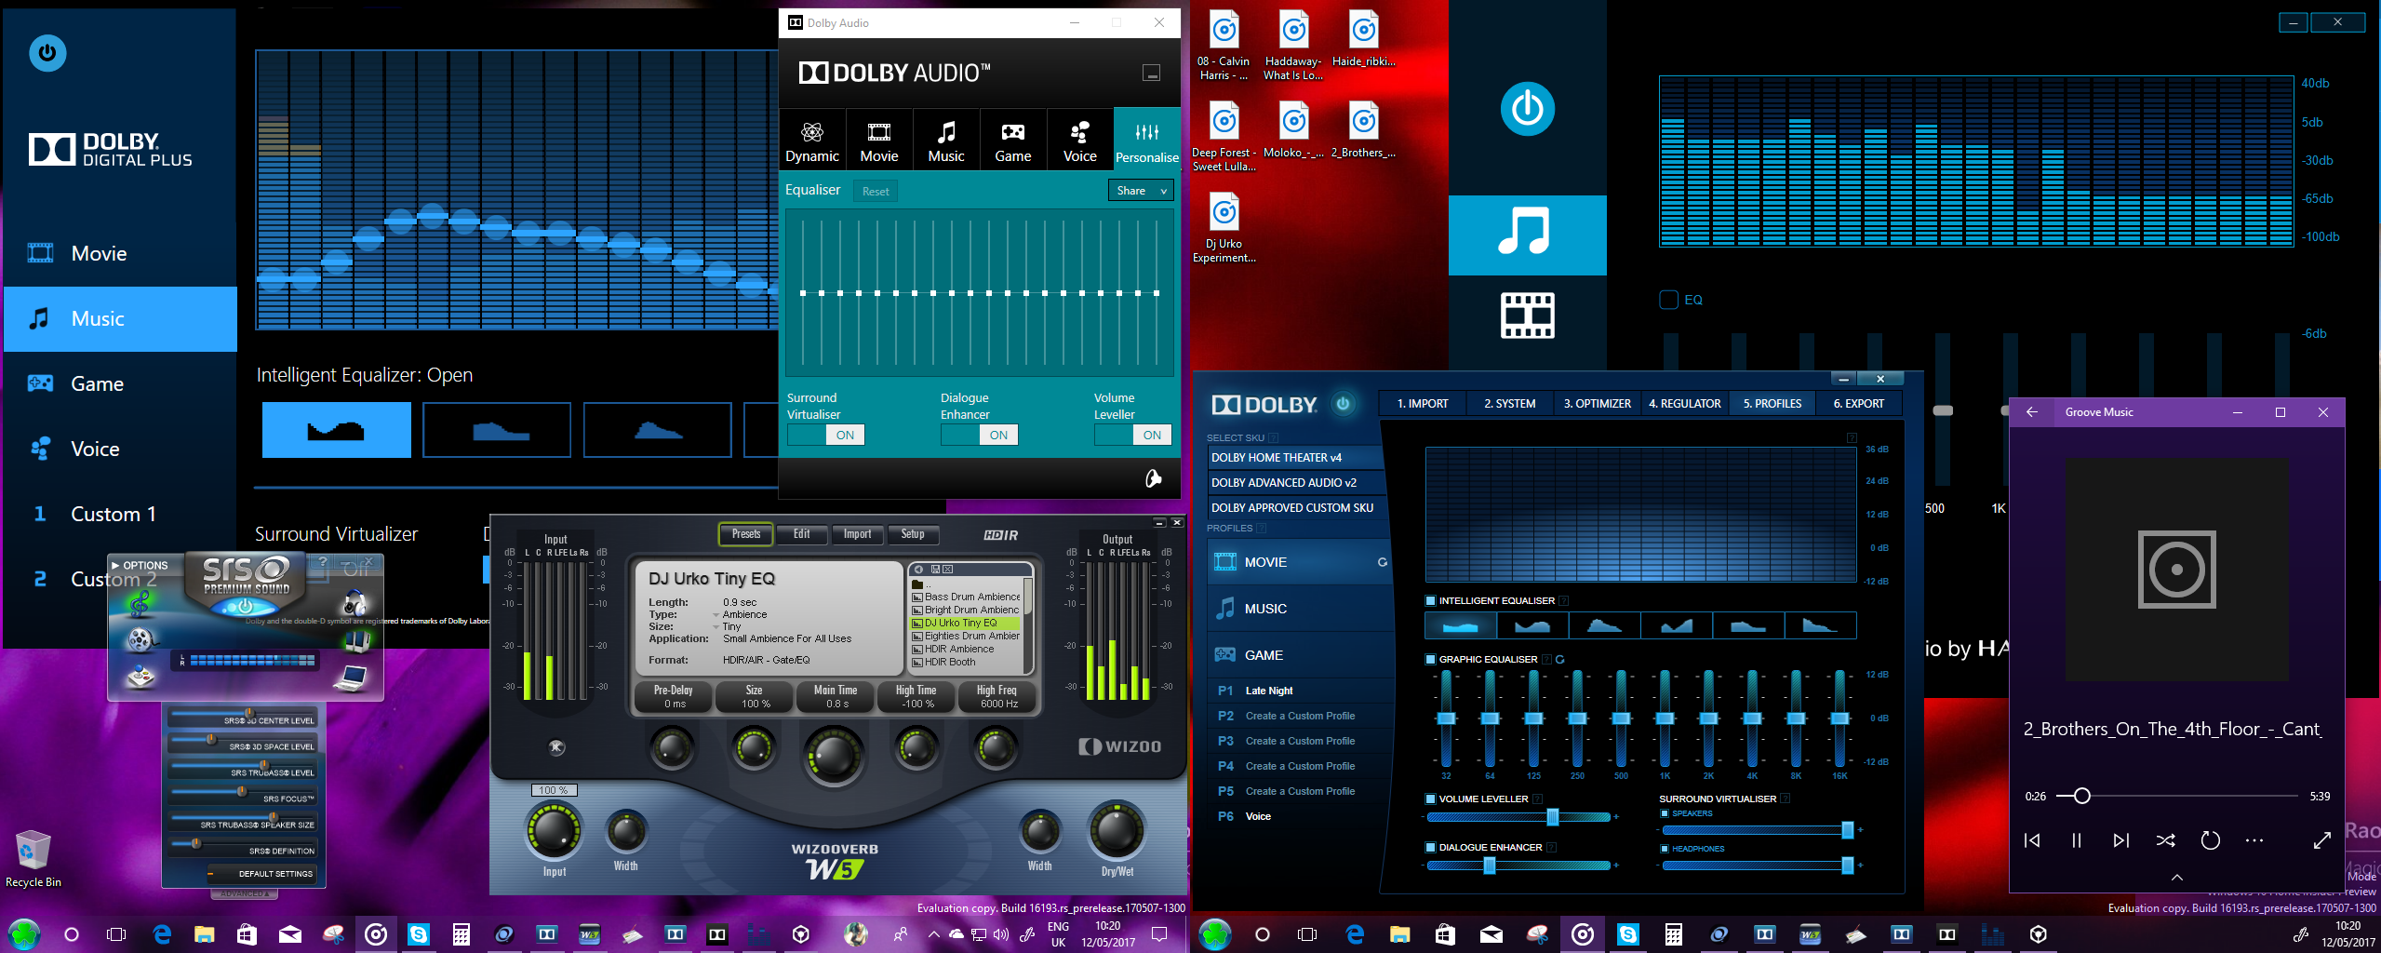Click P2 Create a Custom Profile
The height and width of the screenshot is (953, 2381).
[x=1300, y=716]
